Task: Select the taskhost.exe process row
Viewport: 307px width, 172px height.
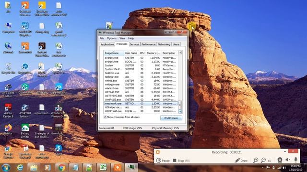Action: tap(141, 73)
